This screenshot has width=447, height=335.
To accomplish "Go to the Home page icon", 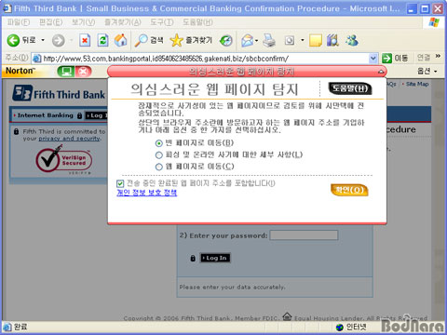I will pos(121,40).
